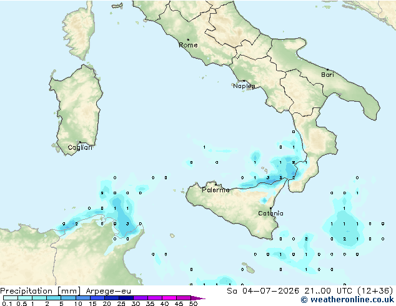This screenshot has width=396, height=306.
Task: Click the legend value label '0.5'
Action: coord(21,304)
